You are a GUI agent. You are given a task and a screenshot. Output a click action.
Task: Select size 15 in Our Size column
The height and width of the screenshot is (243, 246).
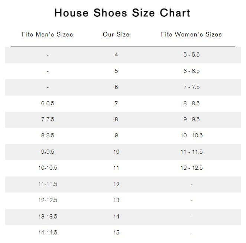pyautogui.click(x=116, y=233)
